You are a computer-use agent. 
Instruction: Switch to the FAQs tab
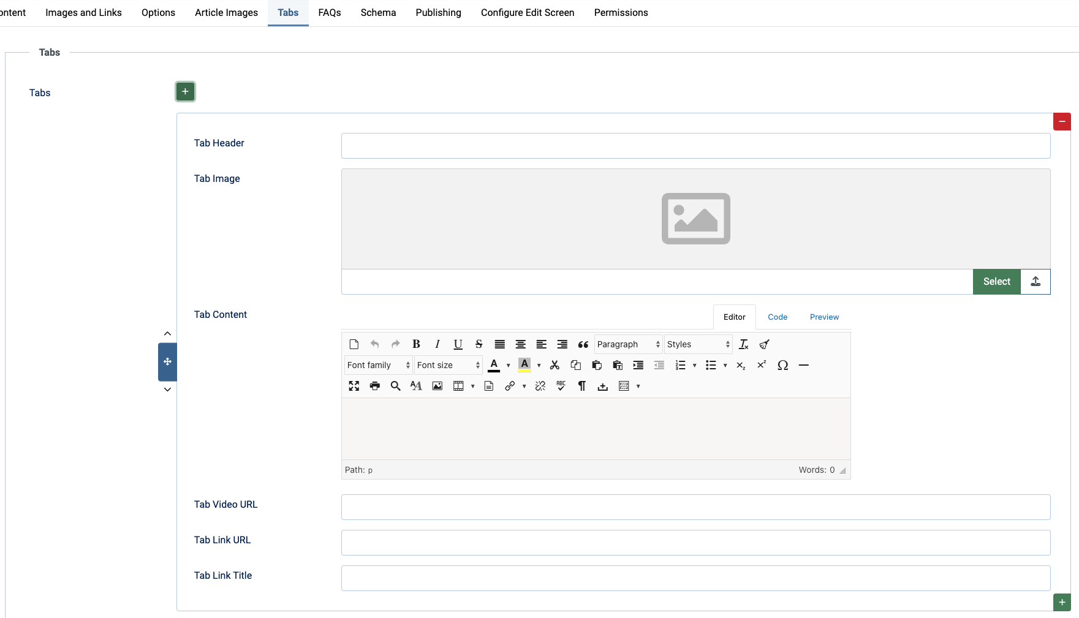(x=330, y=13)
